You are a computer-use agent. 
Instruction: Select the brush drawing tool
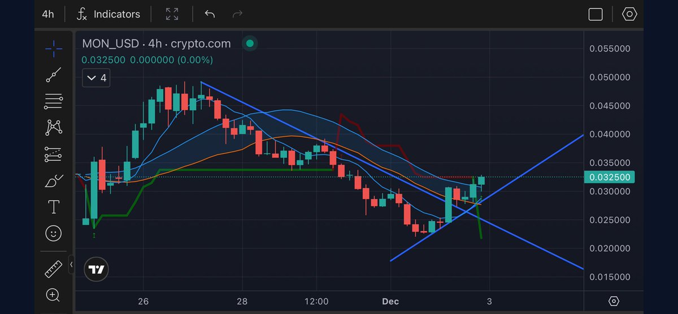[54, 180]
